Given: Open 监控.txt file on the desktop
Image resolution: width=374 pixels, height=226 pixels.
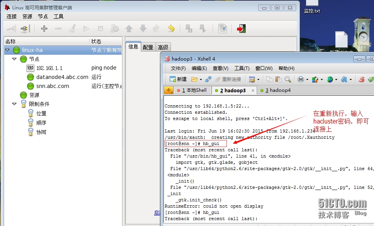Looking at the screenshot, I should pyautogui.click(x=312, y=6).
